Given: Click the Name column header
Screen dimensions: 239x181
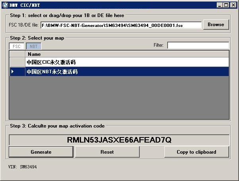Looking at the screenshot, I should click(x=127, y=54).
